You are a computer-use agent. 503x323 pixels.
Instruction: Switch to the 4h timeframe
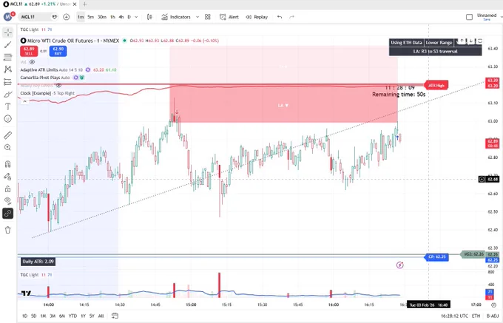121,17
